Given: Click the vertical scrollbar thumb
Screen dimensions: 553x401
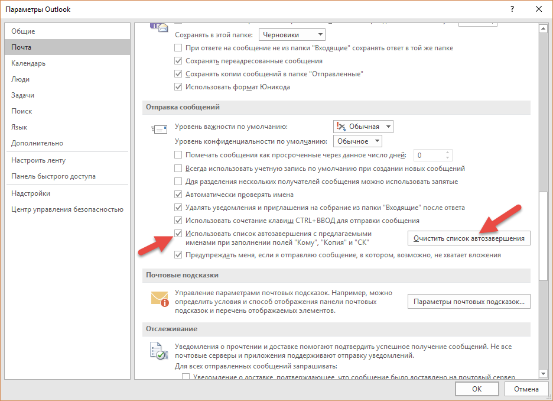Looking at the screenshot, I should [x=543, y=237].
